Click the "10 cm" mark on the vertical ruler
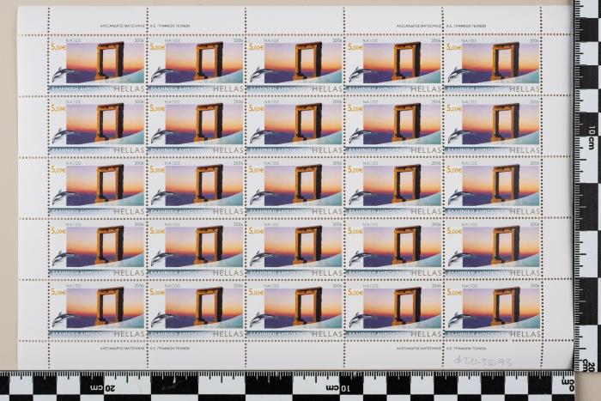601x401 pixels. point(592,137)
